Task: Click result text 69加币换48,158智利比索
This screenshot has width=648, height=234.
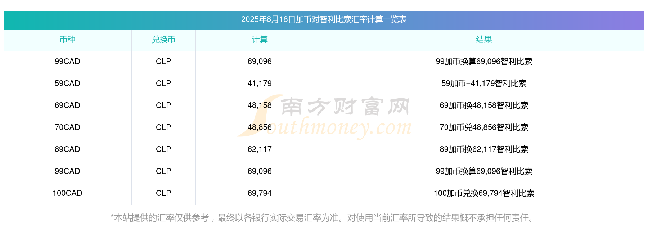Action: coord(484,105)
